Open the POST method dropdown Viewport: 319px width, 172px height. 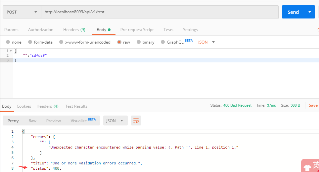click(22, 12)
